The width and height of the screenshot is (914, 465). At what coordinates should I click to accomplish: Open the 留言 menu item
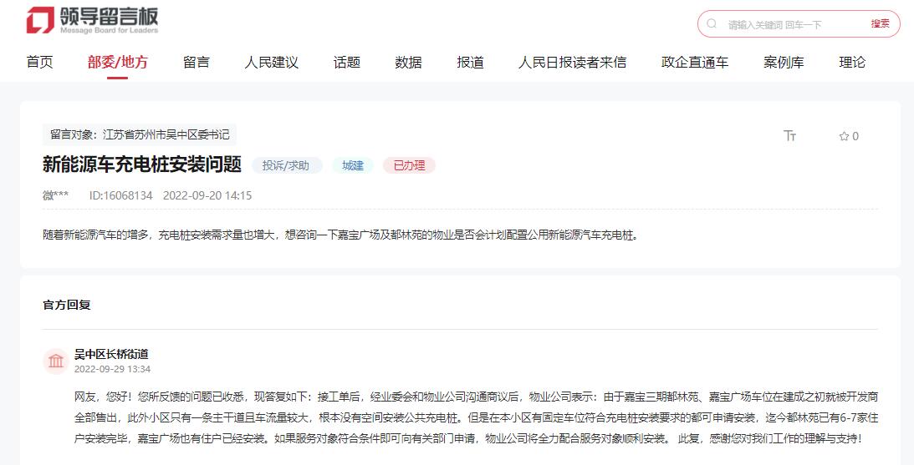tap(196, 63)
